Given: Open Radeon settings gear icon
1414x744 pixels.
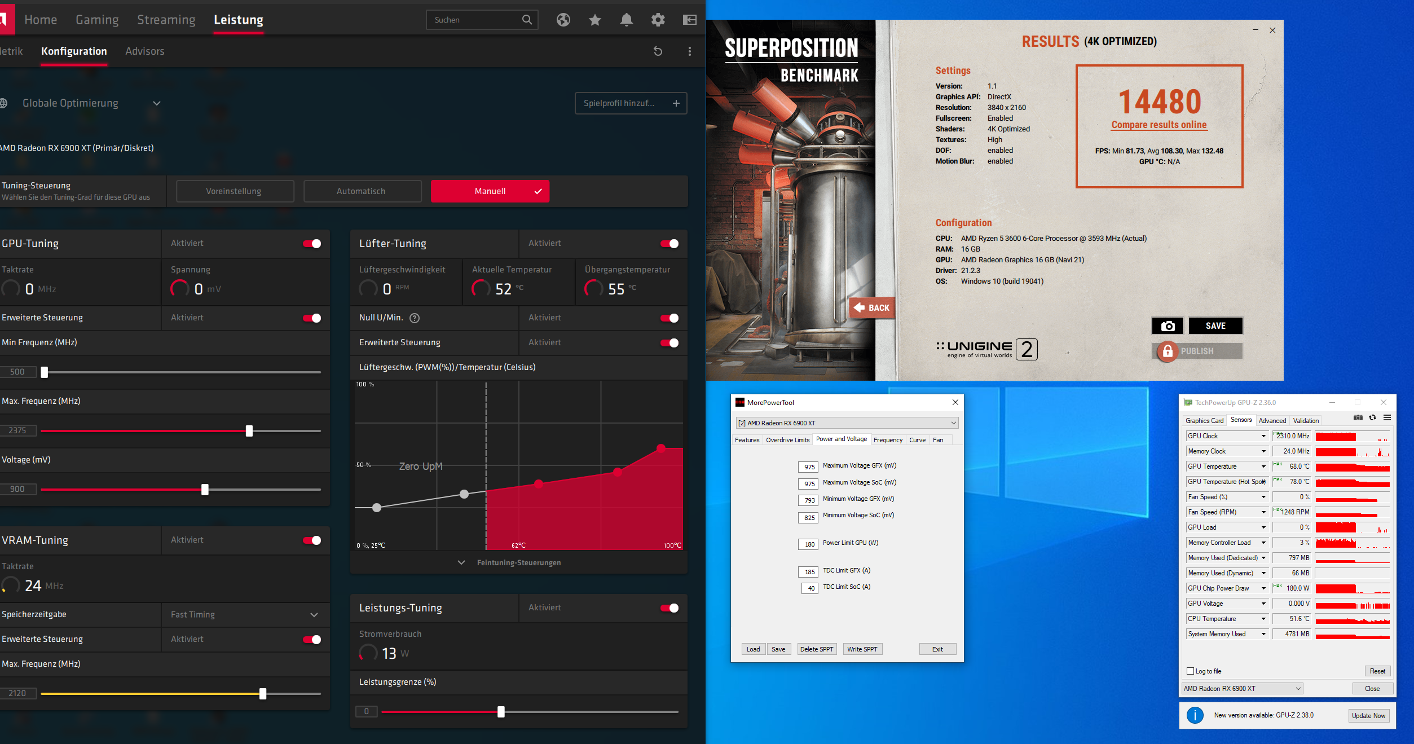Looking at the screenshot, I should [658, 20].
